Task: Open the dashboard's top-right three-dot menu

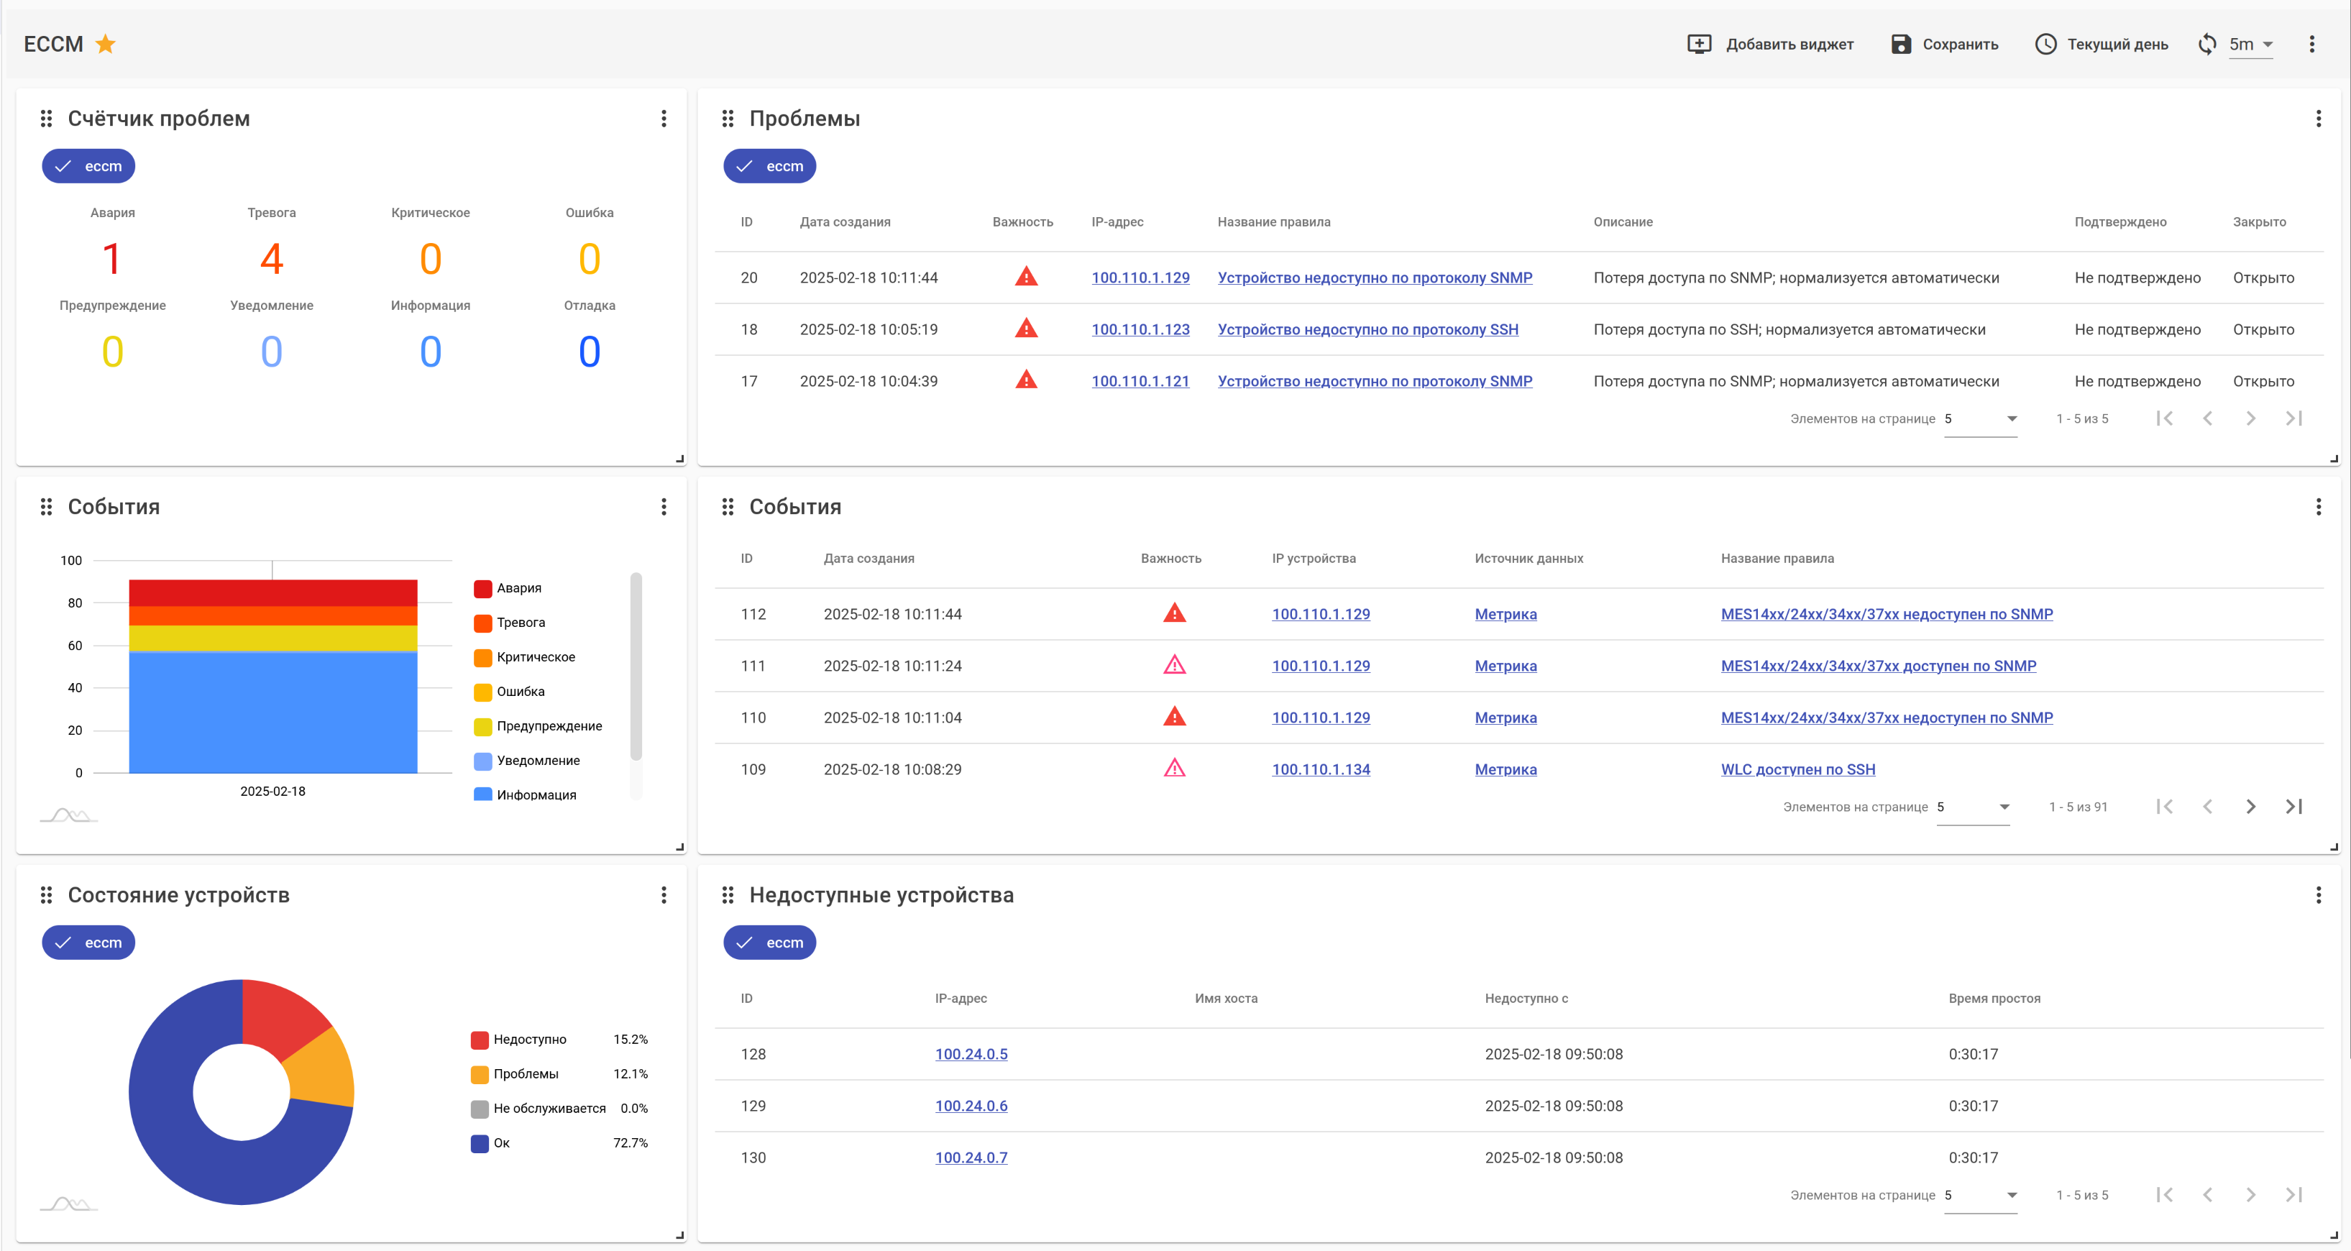Action: point(2311,44)
